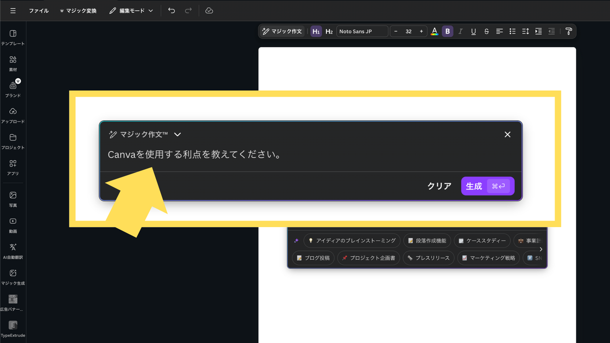Image resolution: width=610 pixels, height=343 pixels.
Task: Click the font size value 32
Action: point(409,32)
